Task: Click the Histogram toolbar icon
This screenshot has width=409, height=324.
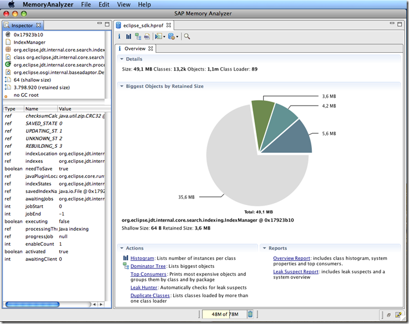Action: click(x=129, y=37)
